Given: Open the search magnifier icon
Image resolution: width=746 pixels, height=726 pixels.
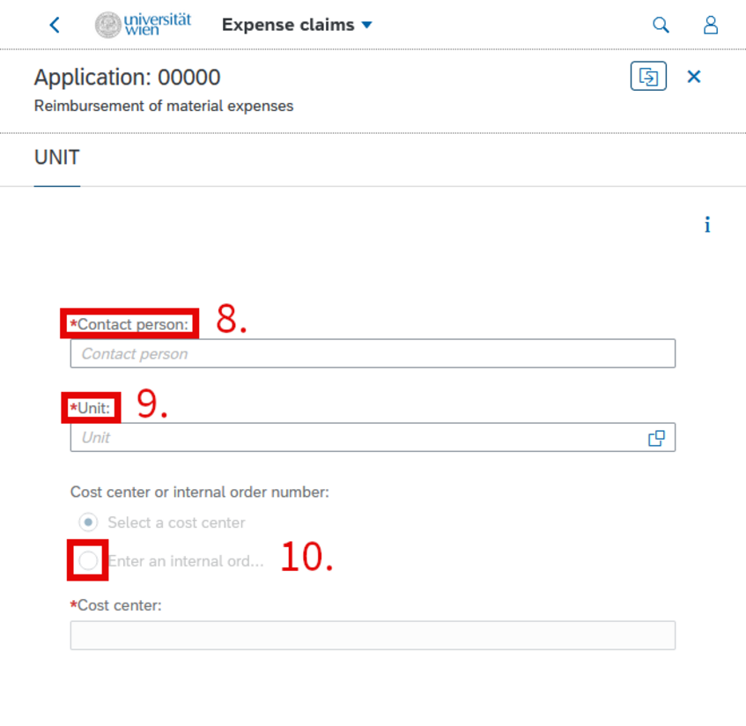Looking at the screenshot, I should coord(661,25).
